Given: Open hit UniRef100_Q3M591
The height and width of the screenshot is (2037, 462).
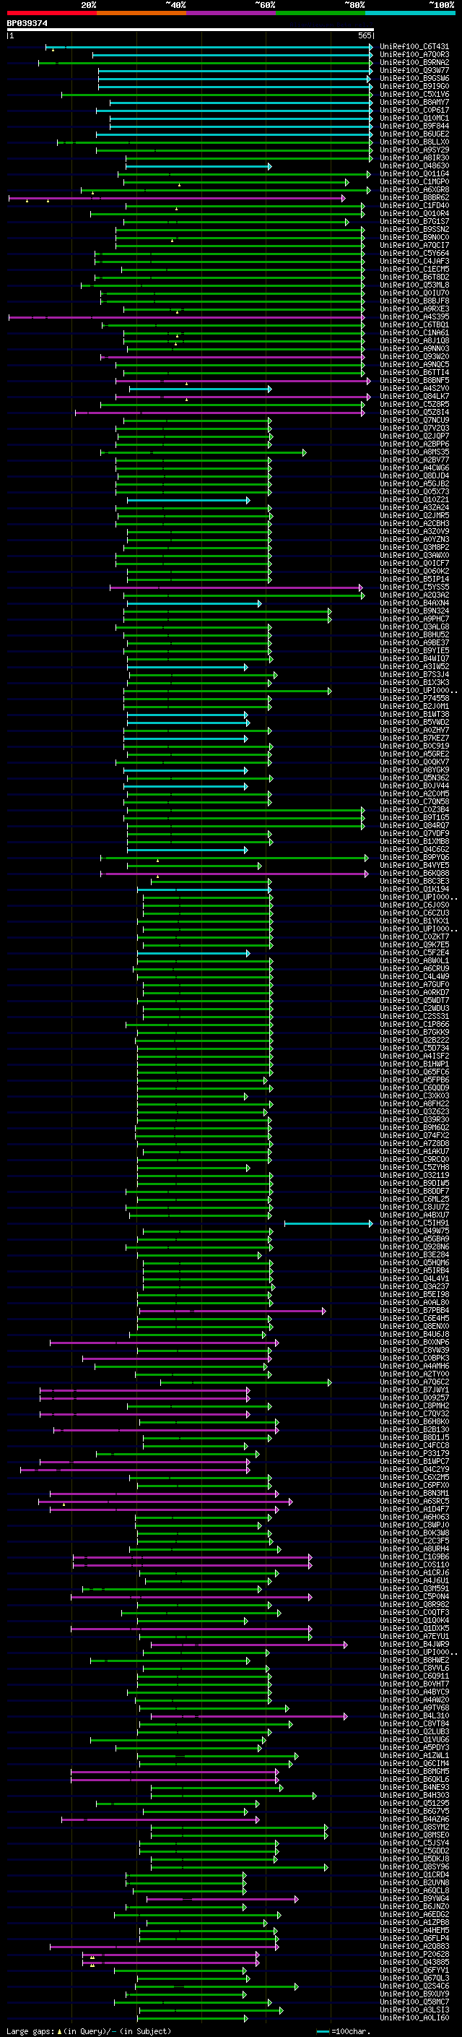Looking at the screenshot, I should pyautogui.click(x=414, y=1589).
